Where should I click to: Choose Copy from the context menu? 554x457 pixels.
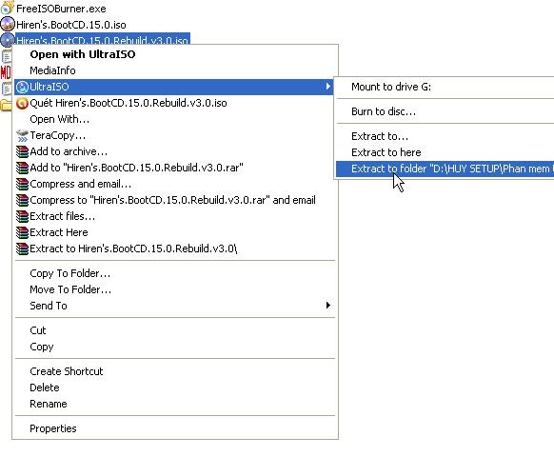coord(174,347)
